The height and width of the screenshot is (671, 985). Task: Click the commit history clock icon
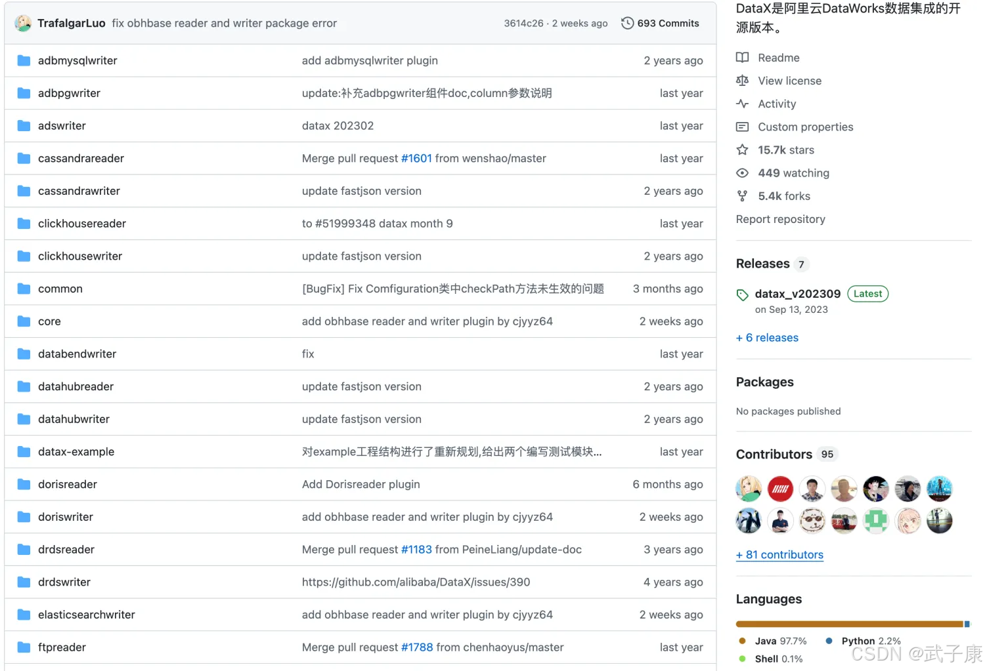[x=627, y=23]
